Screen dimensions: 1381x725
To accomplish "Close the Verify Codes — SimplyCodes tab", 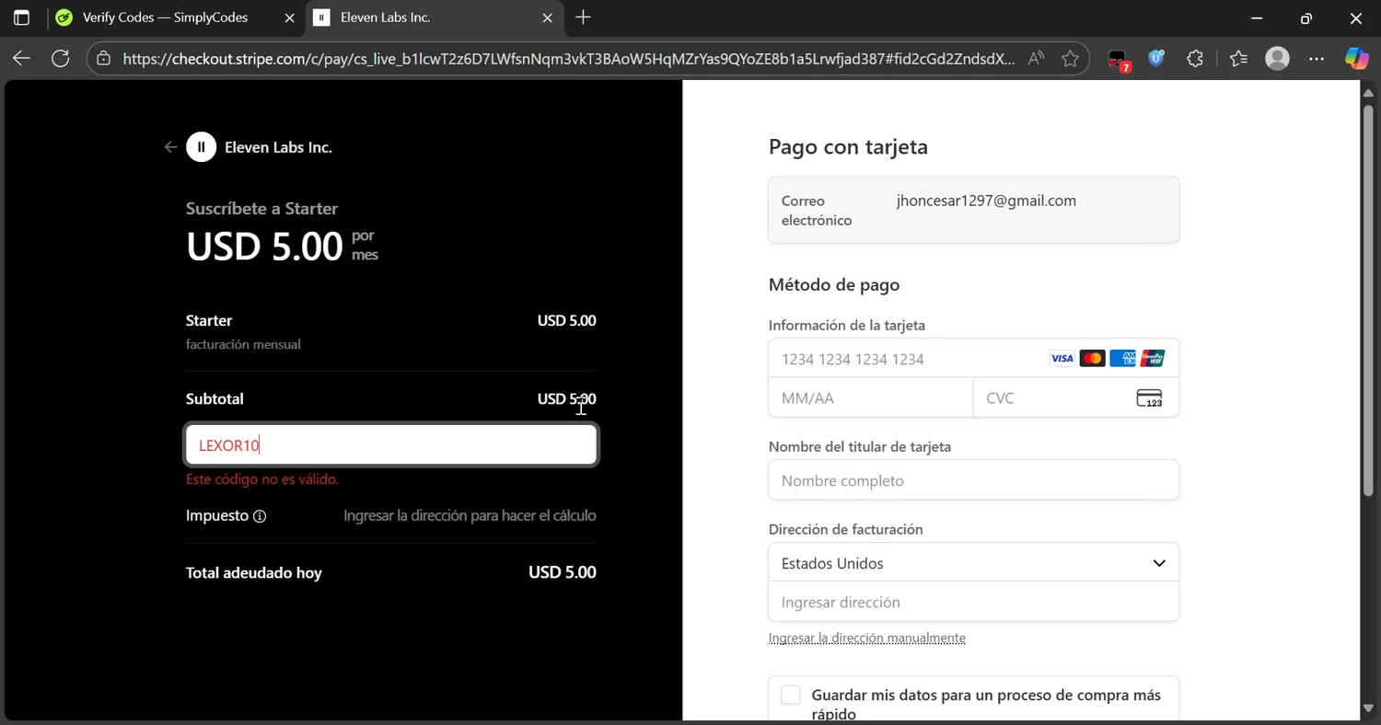I will pyautogui.click(x=289, y=17).
